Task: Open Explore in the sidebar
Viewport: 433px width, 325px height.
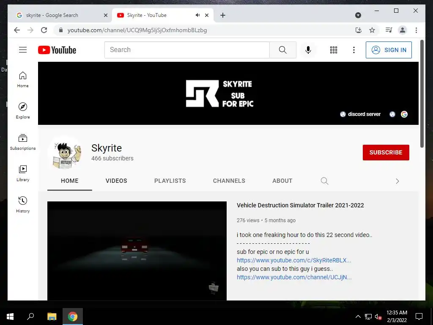Action: point(23,111)
